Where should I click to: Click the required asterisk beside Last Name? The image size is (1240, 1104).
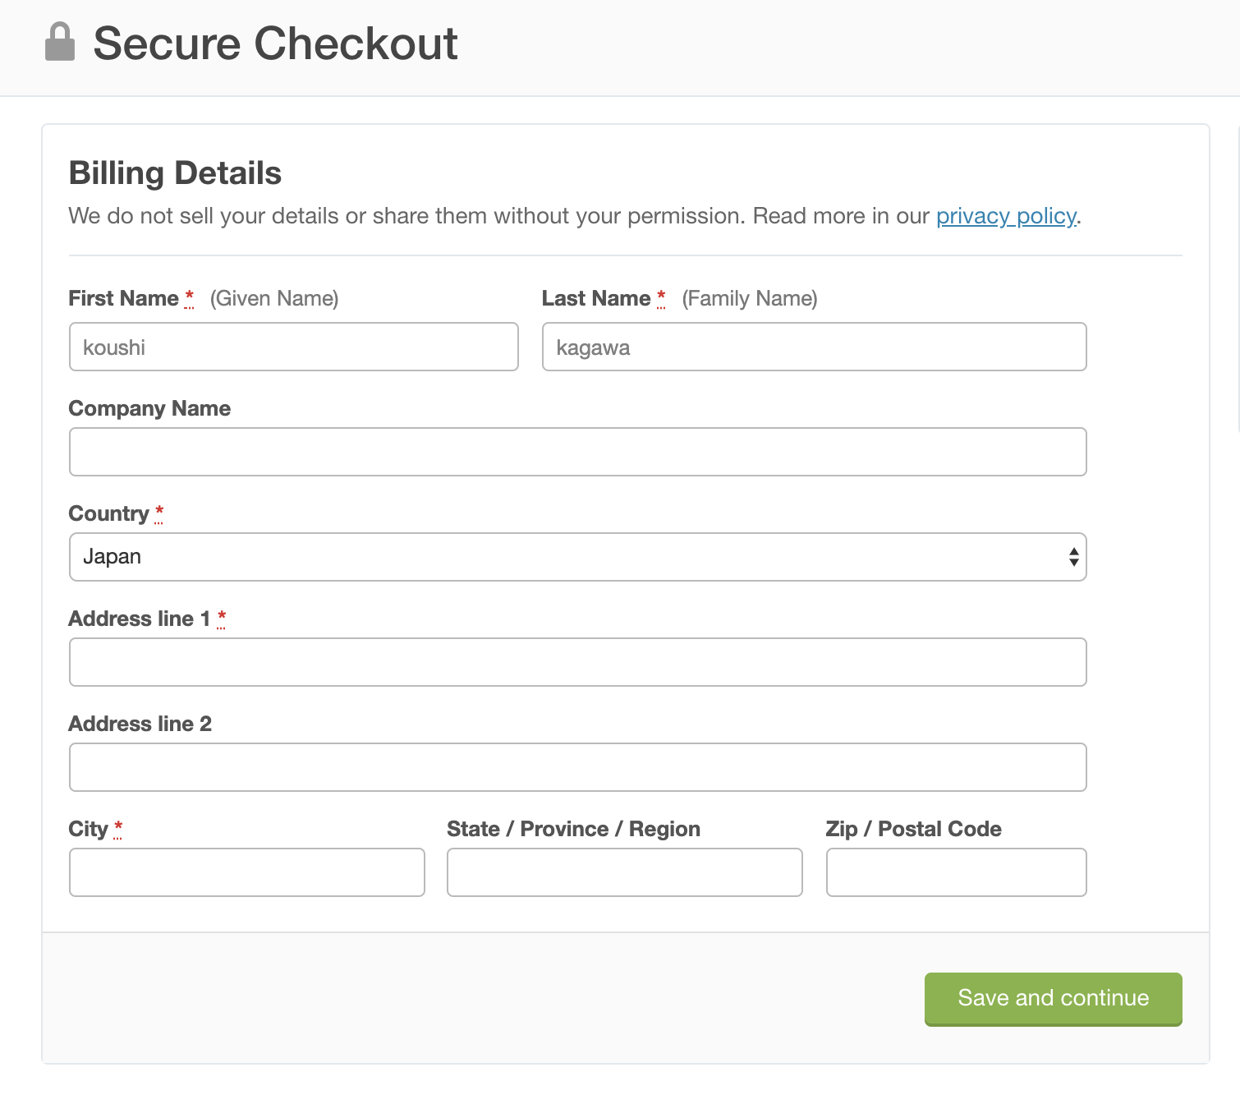[661, 298]
